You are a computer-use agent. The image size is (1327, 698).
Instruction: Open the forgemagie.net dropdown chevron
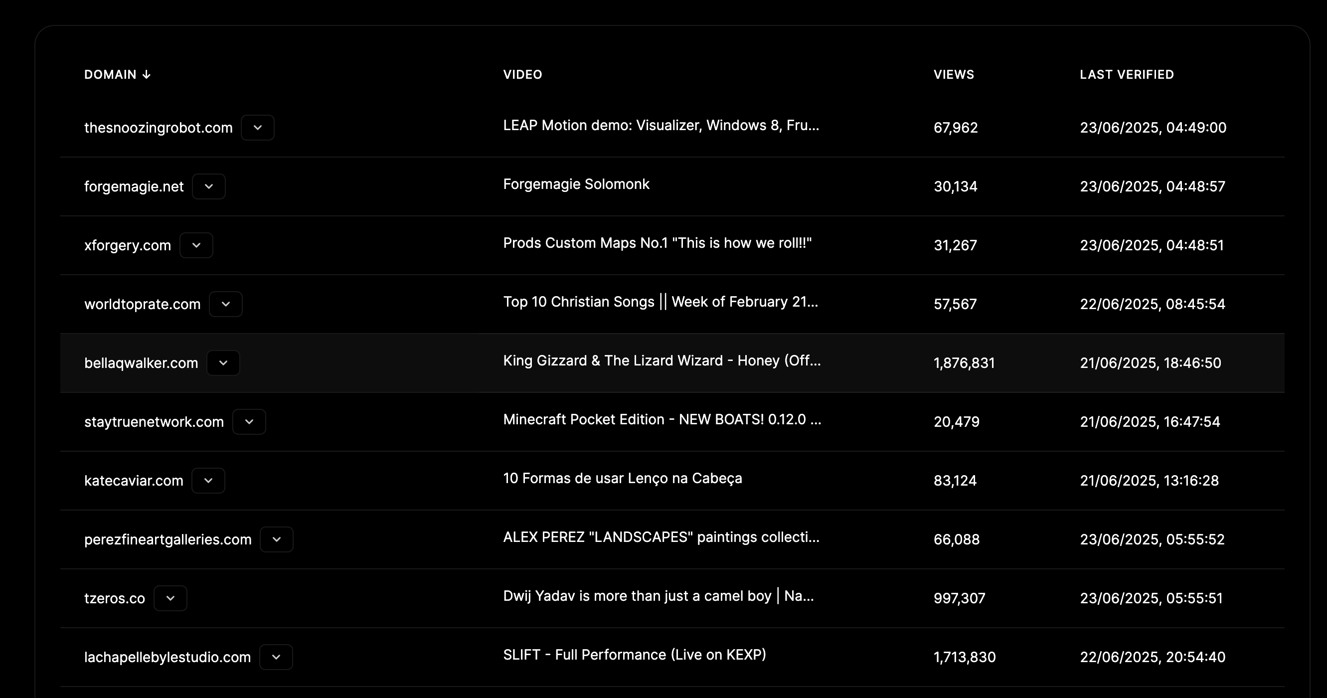209,186
